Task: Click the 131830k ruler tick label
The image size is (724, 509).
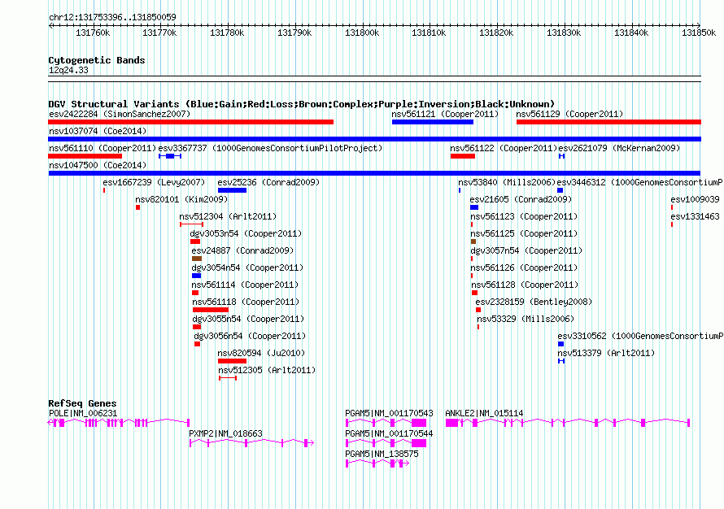Action: click(x=564, y=33)
